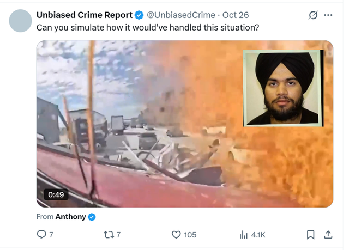Click the Unbiased Crime Report display name

pyautogui.click(x=85, y=15)
